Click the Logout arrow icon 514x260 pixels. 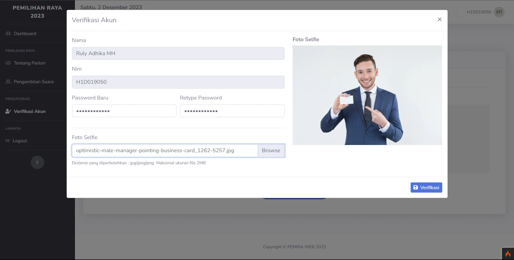point(8,141)
